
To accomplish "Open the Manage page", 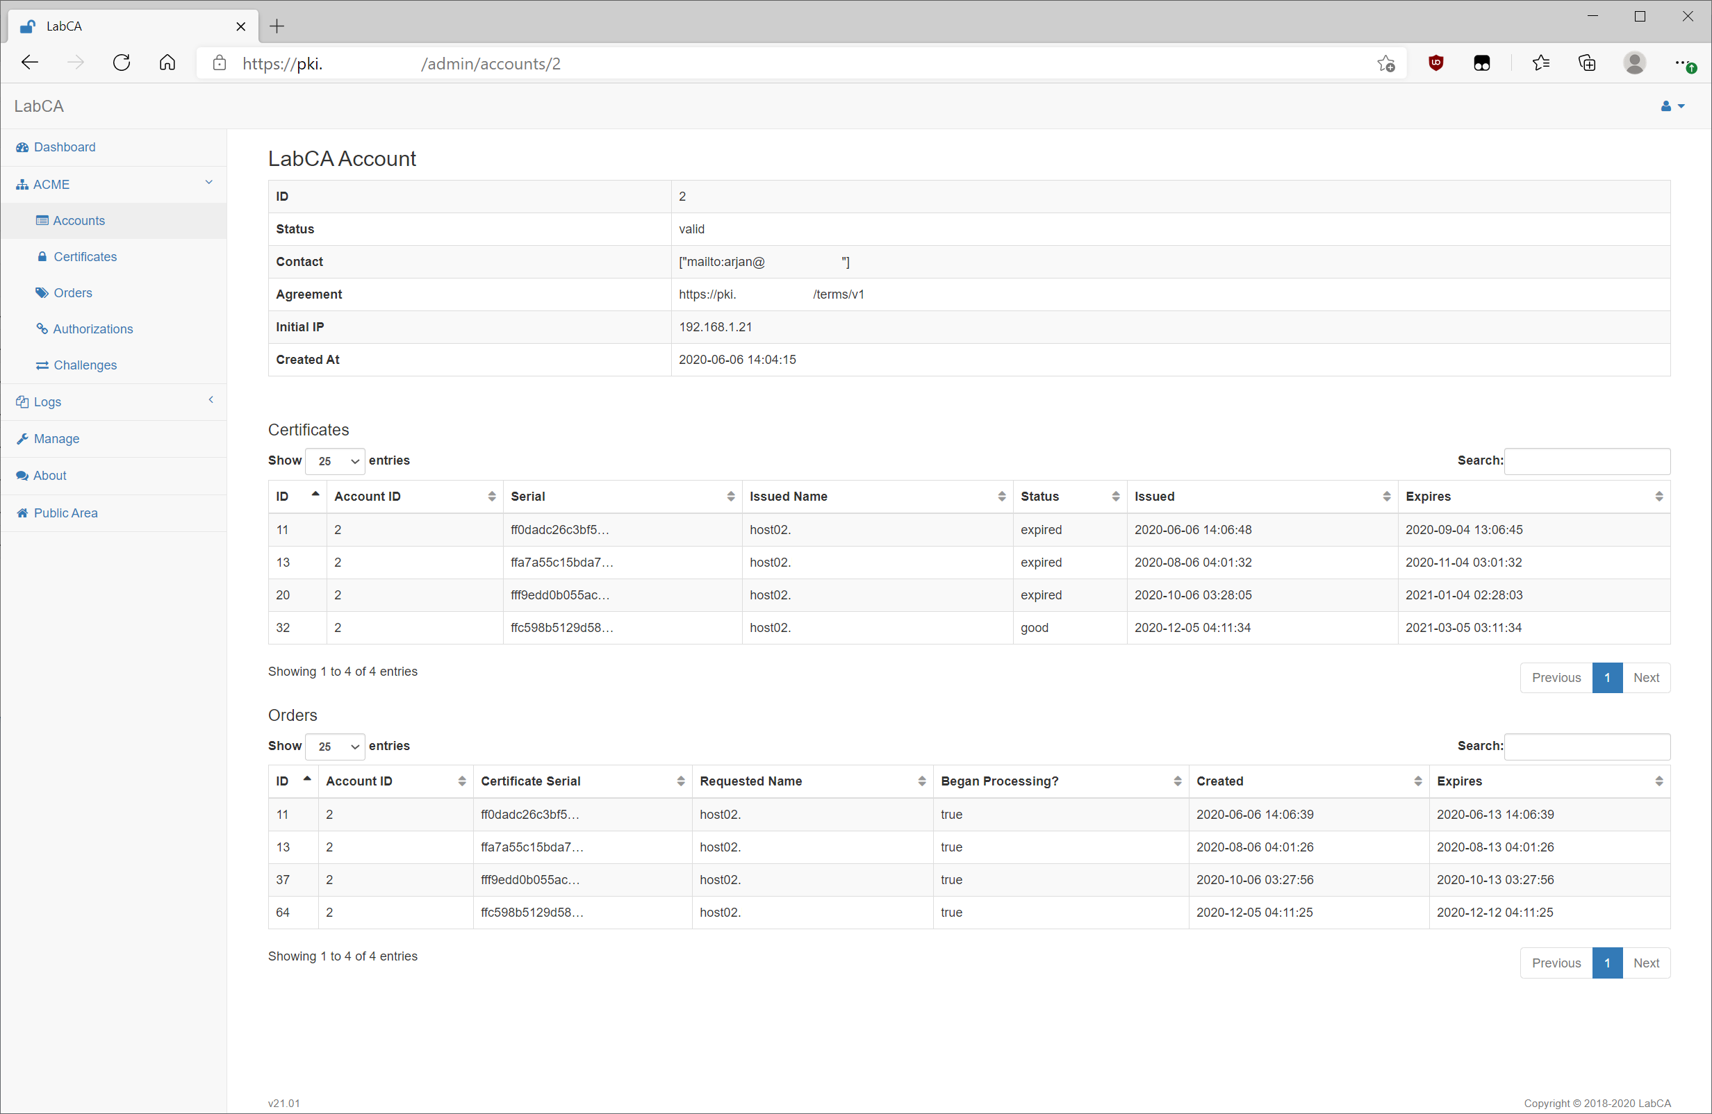I will [x=56, y=439].
